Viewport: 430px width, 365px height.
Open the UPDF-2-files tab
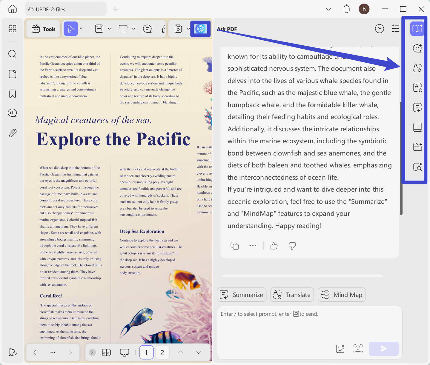[x=66, y=9]
